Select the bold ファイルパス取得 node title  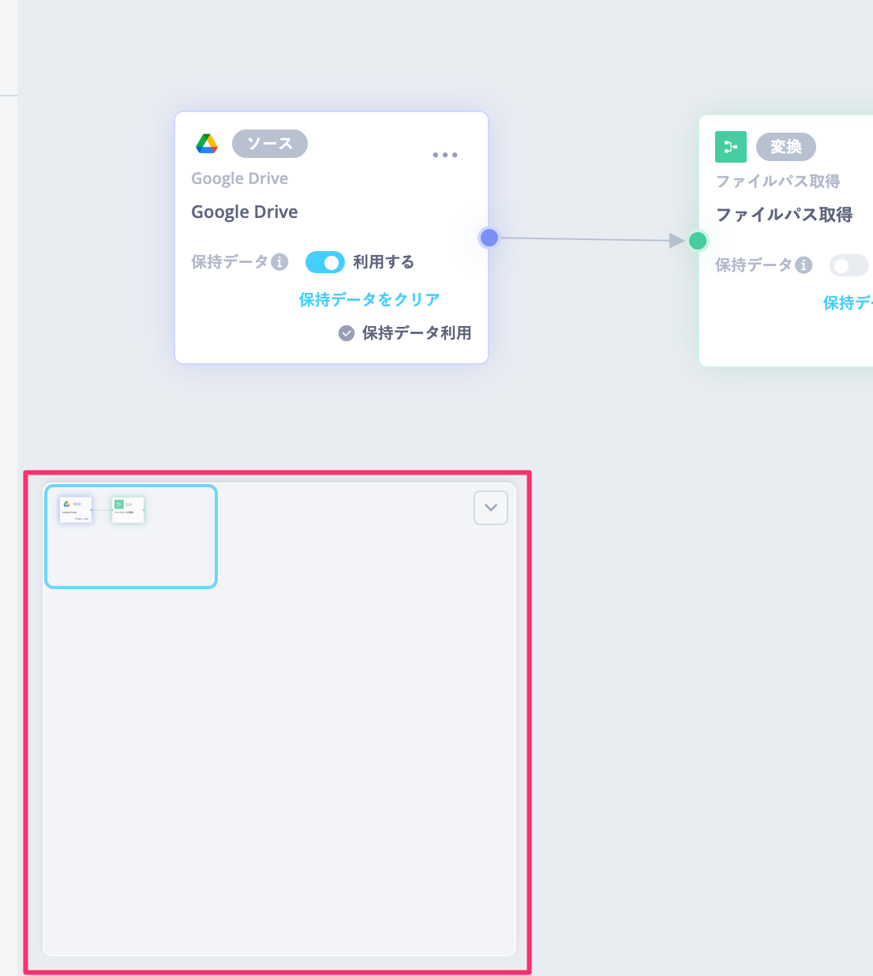[784, 215]
